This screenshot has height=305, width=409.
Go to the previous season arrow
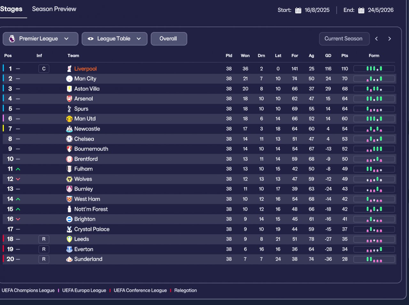tap(376, 39)
